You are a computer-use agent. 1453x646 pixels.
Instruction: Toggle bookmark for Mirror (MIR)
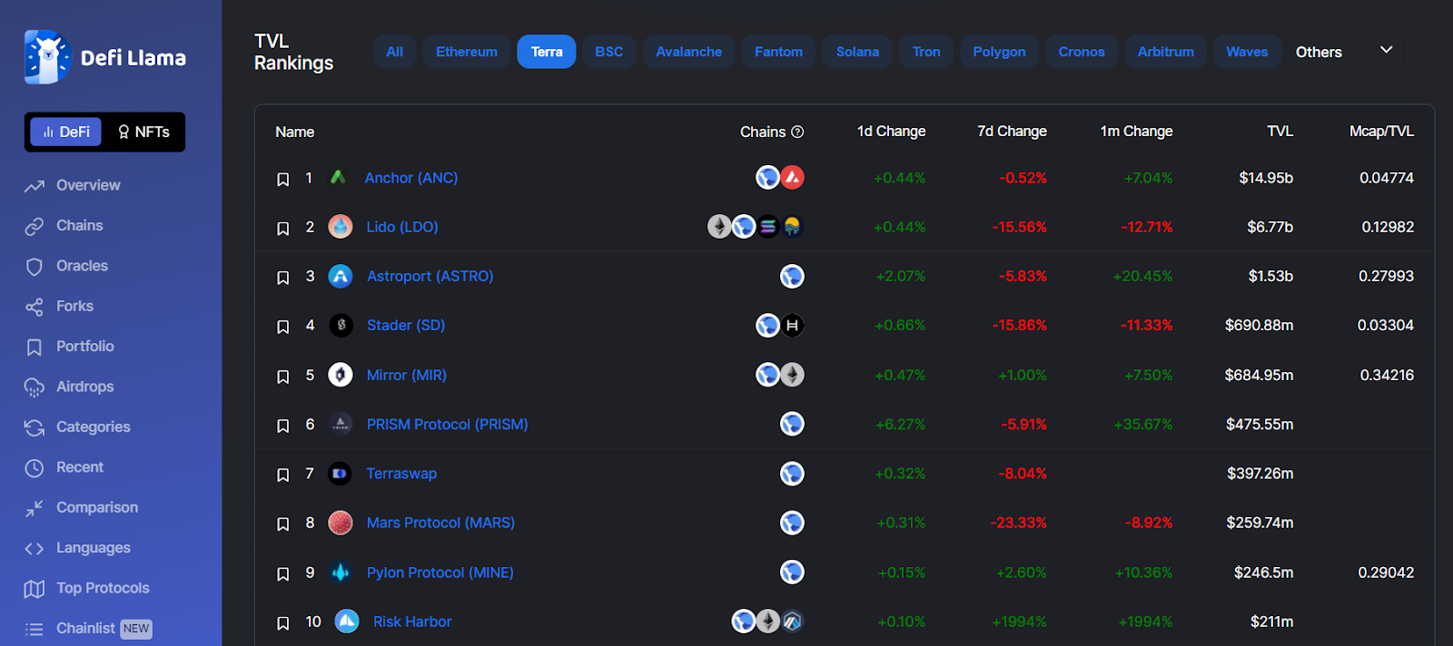point(283,377)
